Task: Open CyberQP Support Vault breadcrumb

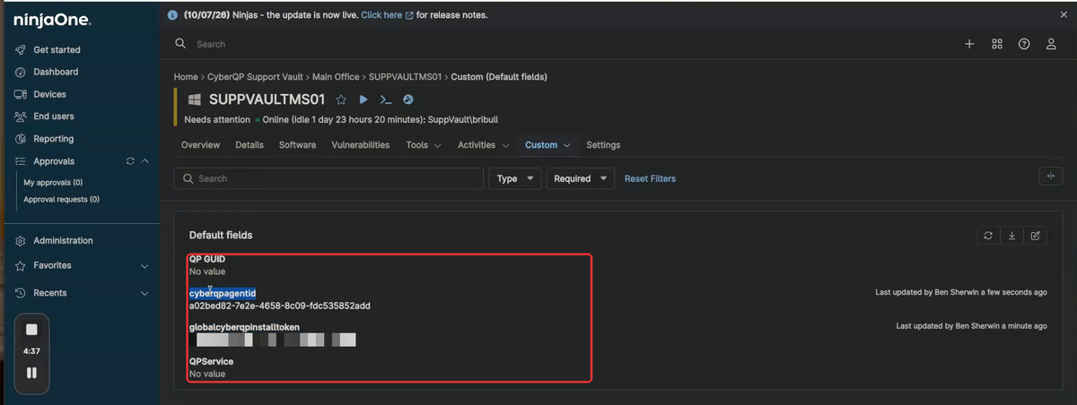Action: pyautogui.click(x=256, y=77)
